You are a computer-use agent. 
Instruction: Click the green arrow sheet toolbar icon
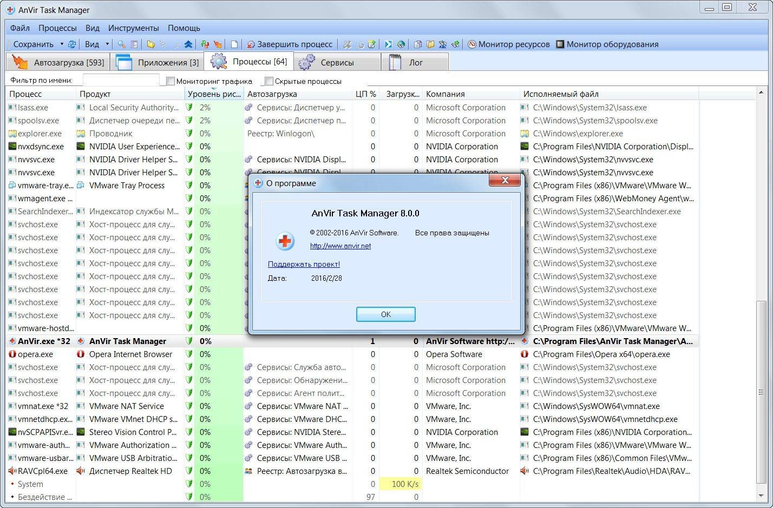click(x=371, y=44)
